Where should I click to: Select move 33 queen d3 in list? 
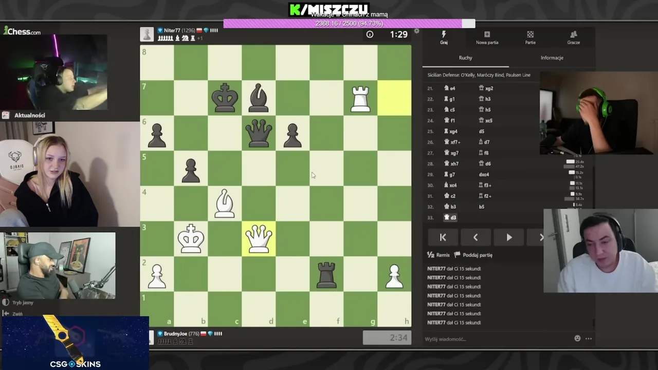click(450, 218)
